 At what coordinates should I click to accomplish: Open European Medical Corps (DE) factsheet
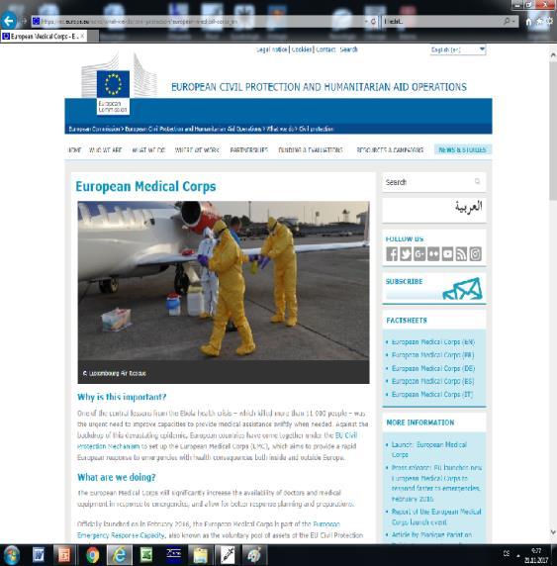pyautogui.click(x=433, y=368)
